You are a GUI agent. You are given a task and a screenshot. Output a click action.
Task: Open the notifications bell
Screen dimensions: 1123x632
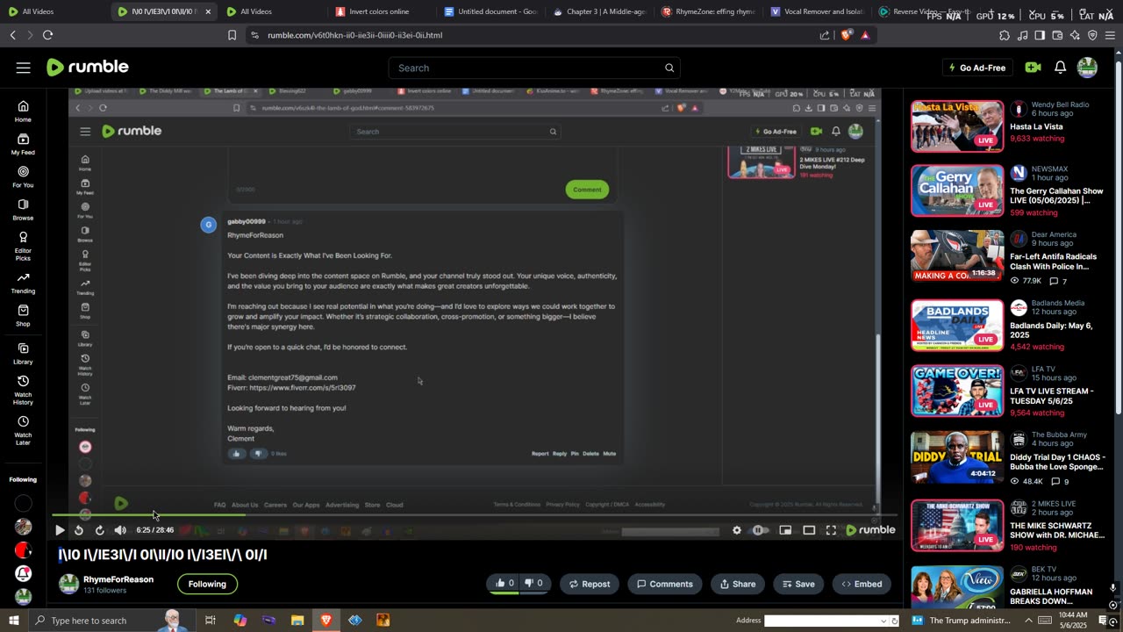1060,68
